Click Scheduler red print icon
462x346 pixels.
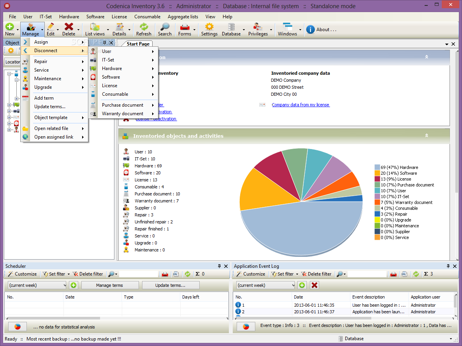(165, 274)
